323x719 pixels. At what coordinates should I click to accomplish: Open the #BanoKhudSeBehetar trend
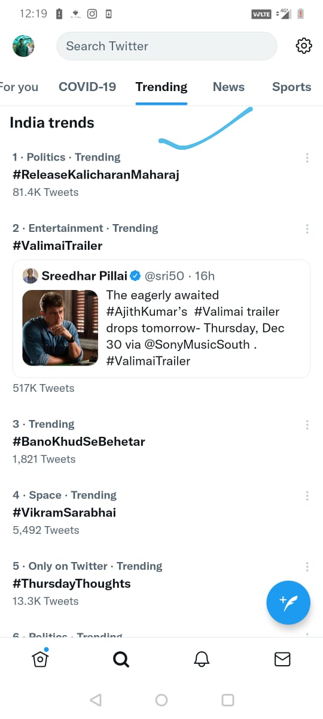[x=79, y=442]
